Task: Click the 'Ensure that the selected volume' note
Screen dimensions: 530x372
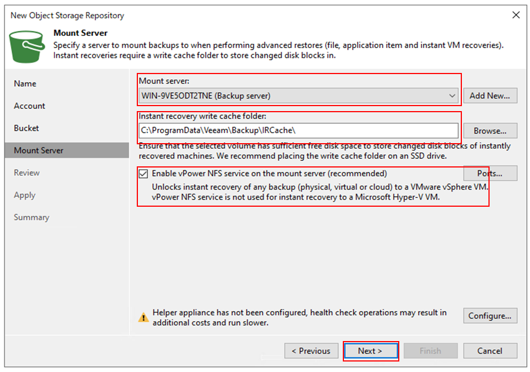Action: click(x=325, y=151)
